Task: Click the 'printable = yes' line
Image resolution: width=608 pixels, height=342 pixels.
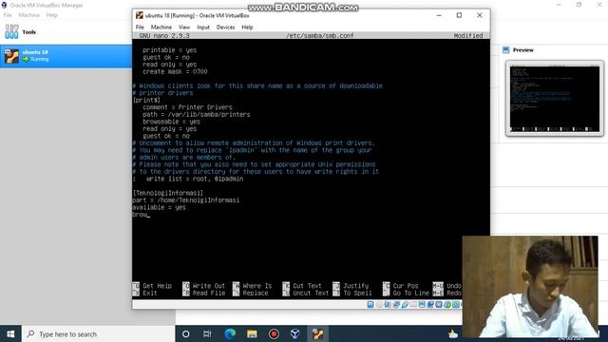Action: [x=169, y=50]
